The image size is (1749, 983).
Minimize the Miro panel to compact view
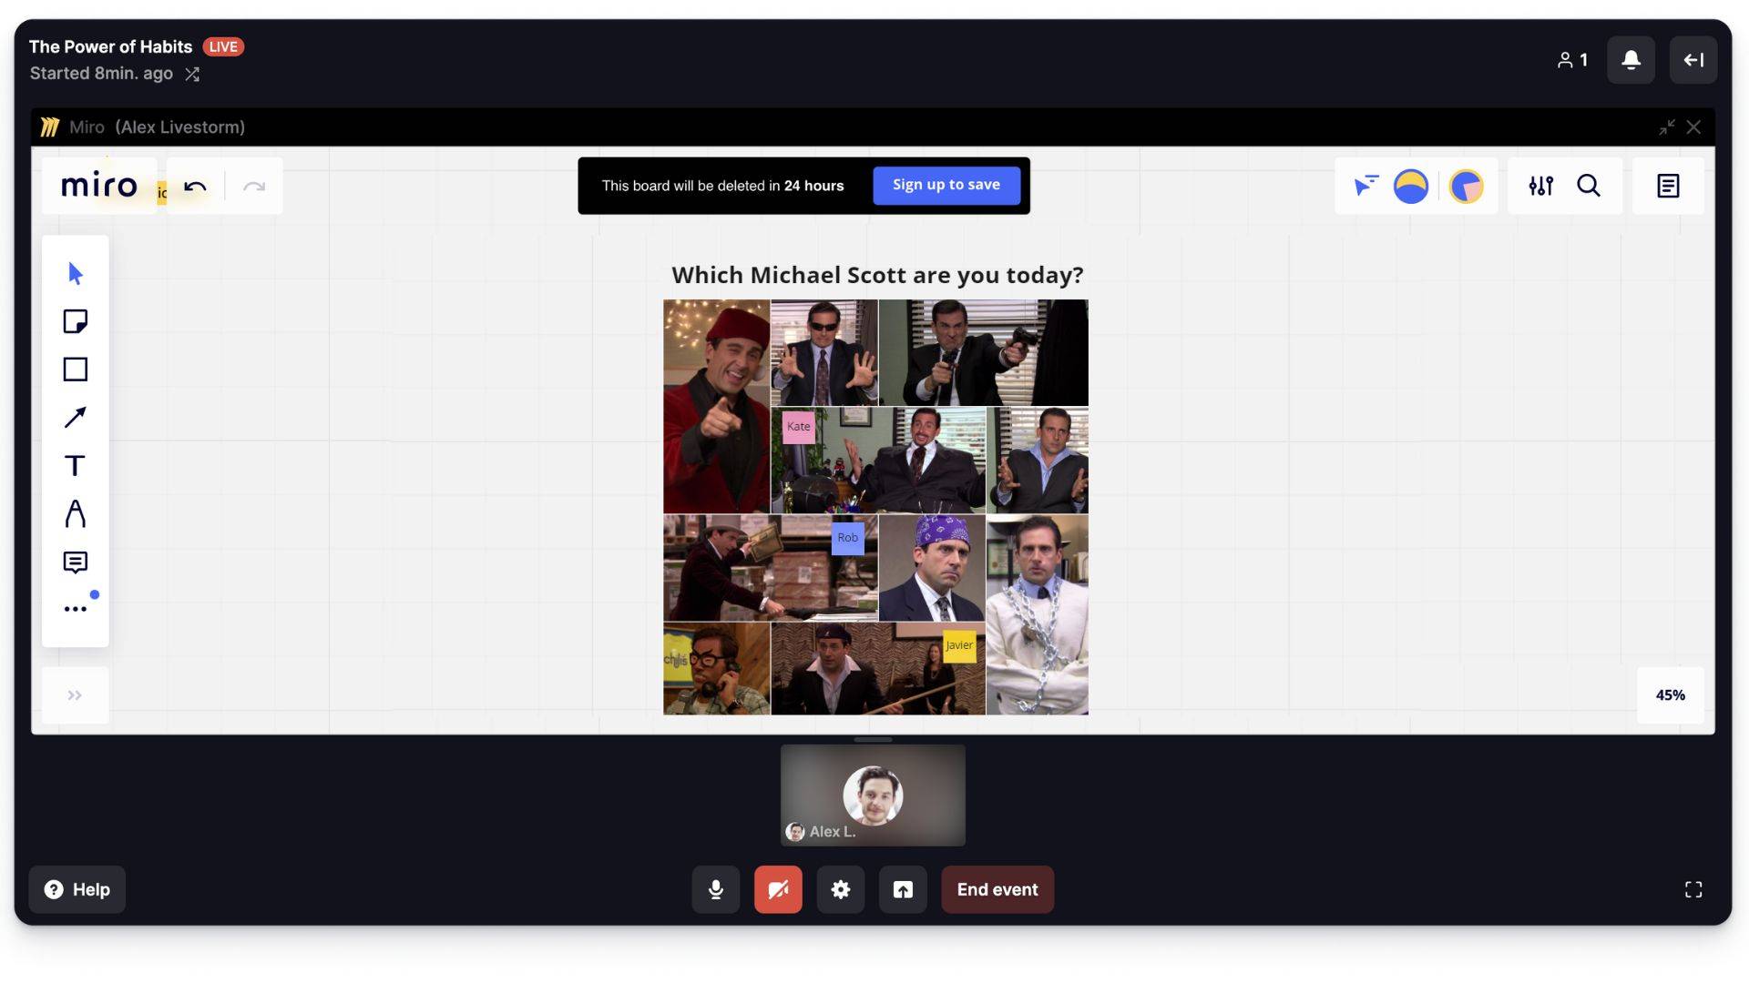tap(1667, 127)
